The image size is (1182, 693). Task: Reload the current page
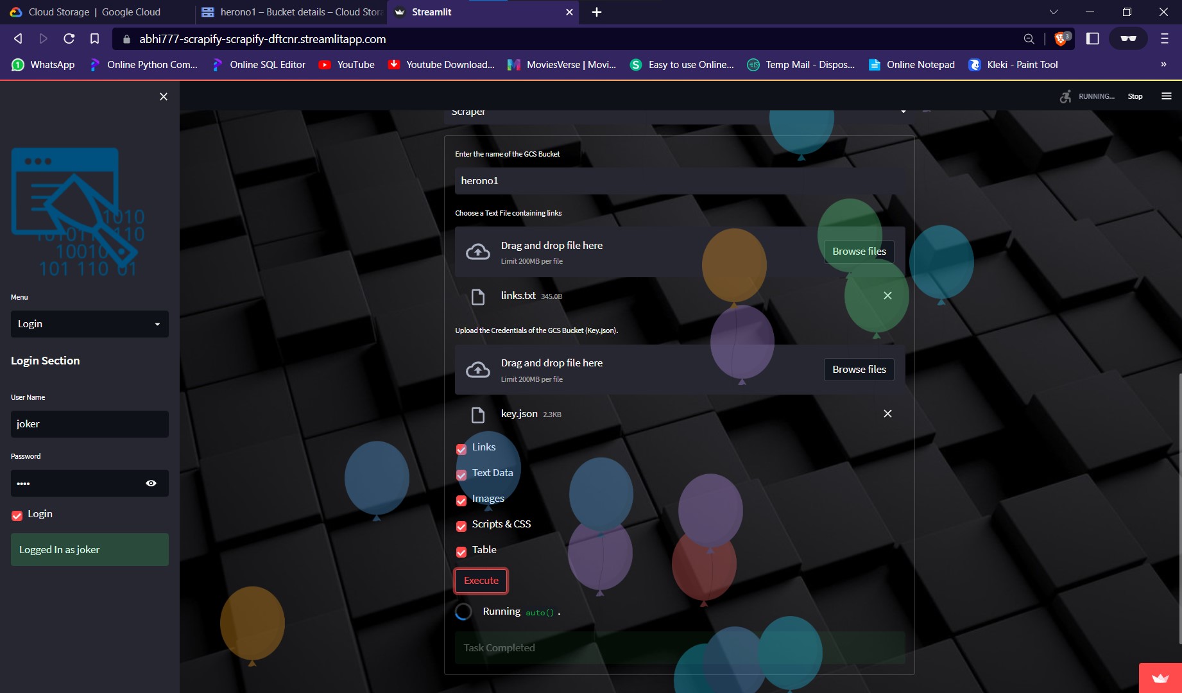coord(69,39)
